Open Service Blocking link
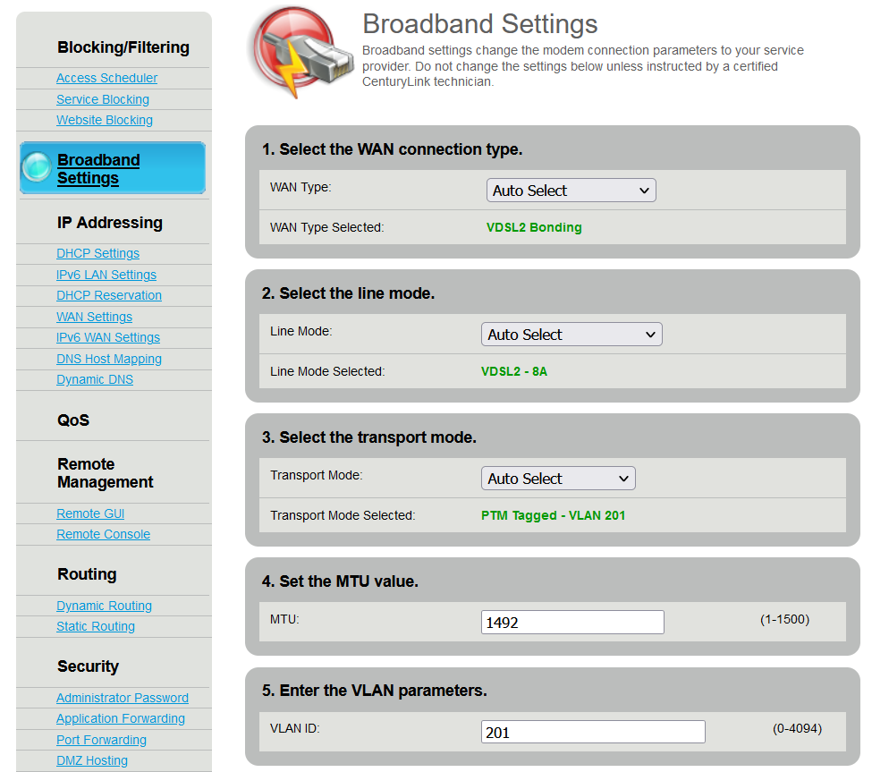This screenshot has height=772, width=872. (x=103, y=99)
